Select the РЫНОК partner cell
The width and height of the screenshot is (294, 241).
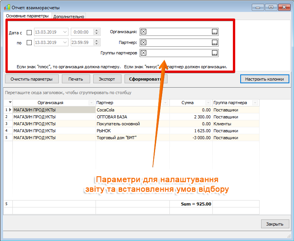click(x=133, y=131)
